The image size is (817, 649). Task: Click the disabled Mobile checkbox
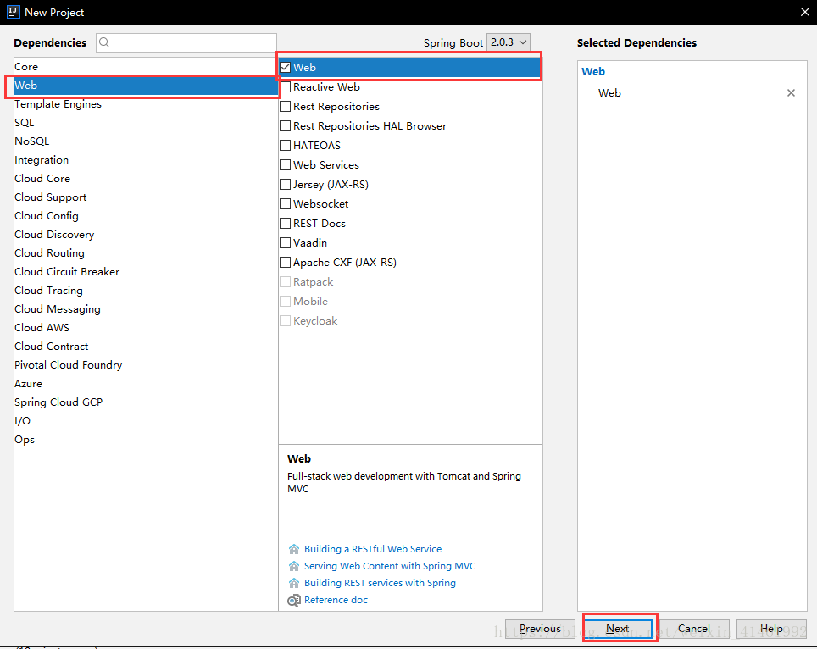(x=285, y=301)
